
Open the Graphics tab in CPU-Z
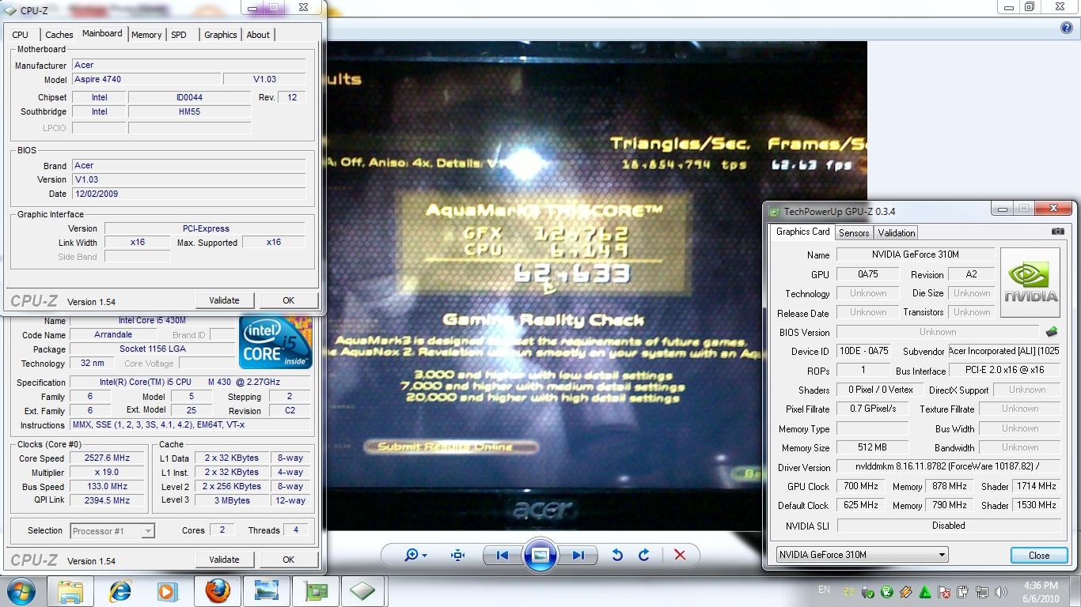(220, 35)
